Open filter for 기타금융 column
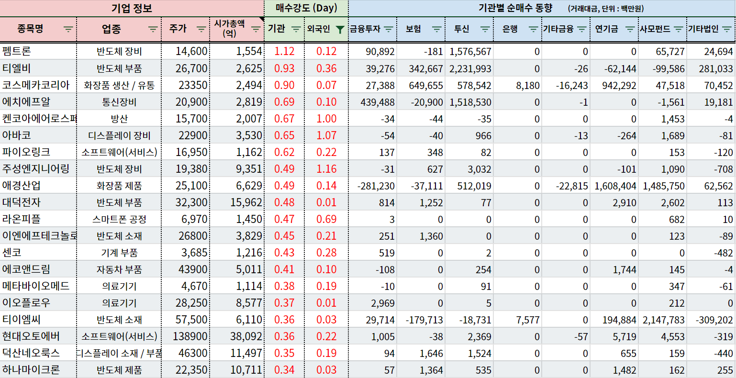Image resolution: width=736 pixels, height=378 pixels. [x=581, y=29]
